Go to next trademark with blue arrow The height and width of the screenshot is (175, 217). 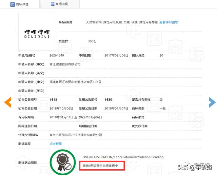(212, 102)
